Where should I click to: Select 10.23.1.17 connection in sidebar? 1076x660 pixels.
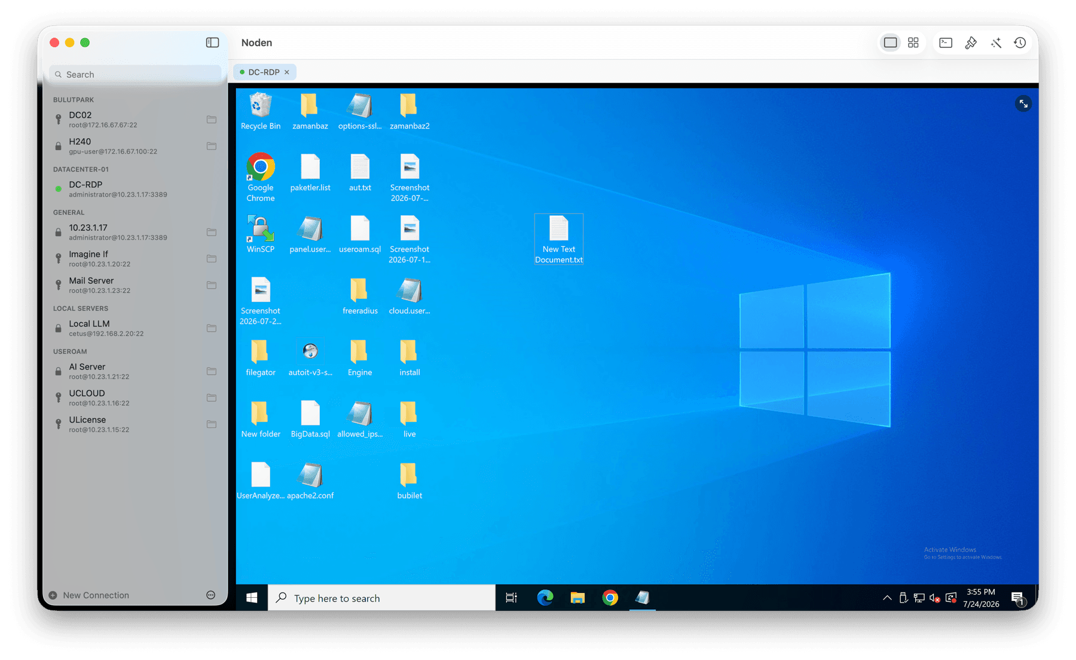(135, 232)
